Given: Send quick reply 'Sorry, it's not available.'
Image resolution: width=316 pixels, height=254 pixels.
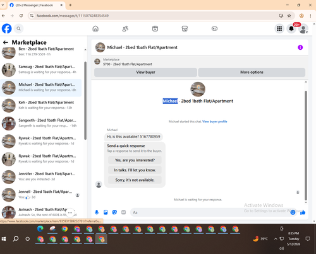Looking at the screenshot, I should pyautogui.click(x=135, y=180).
